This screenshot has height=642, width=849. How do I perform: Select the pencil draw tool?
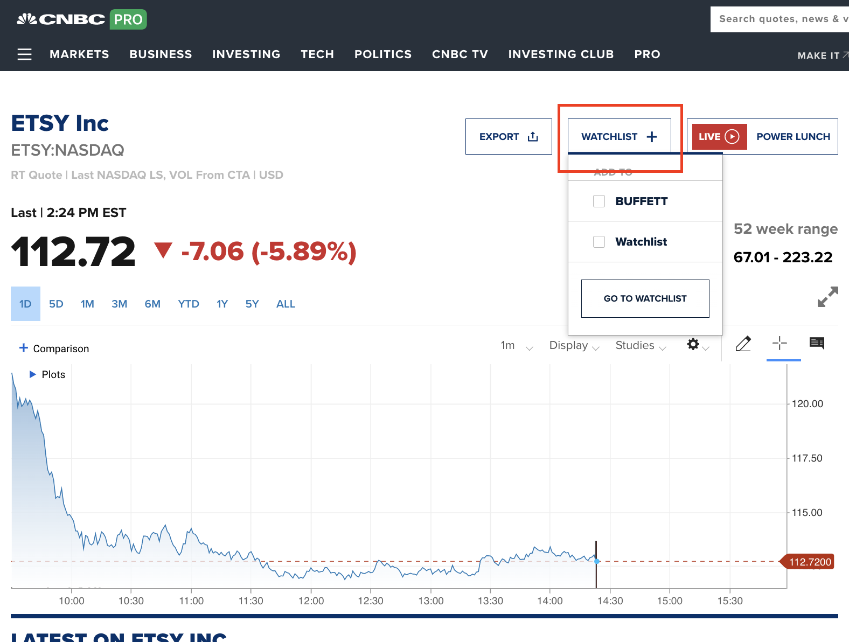coord(743,344)
